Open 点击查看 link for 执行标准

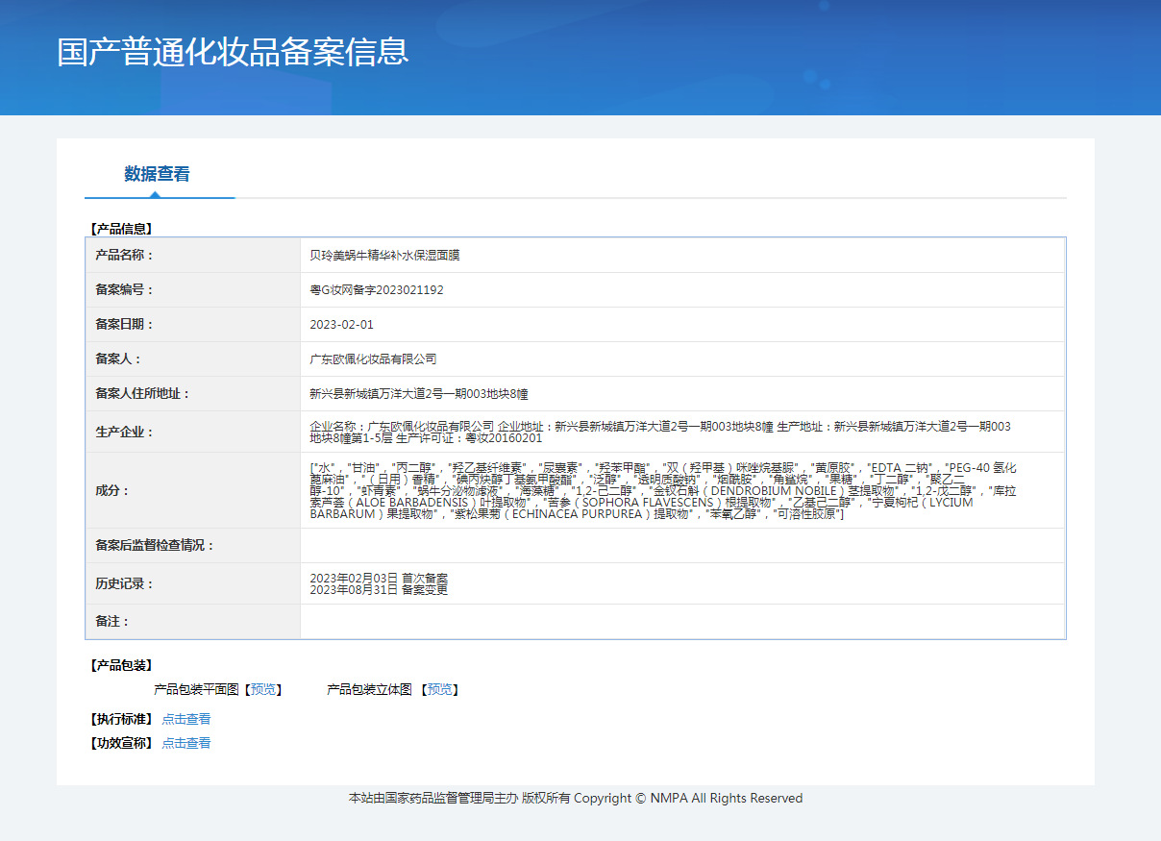point(186,719)
